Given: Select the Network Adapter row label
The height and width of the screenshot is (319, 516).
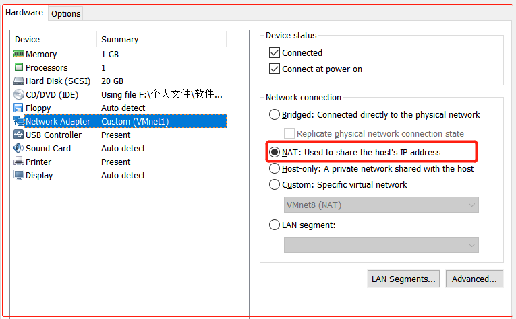Looking at the screenshot, I should 58,121.
